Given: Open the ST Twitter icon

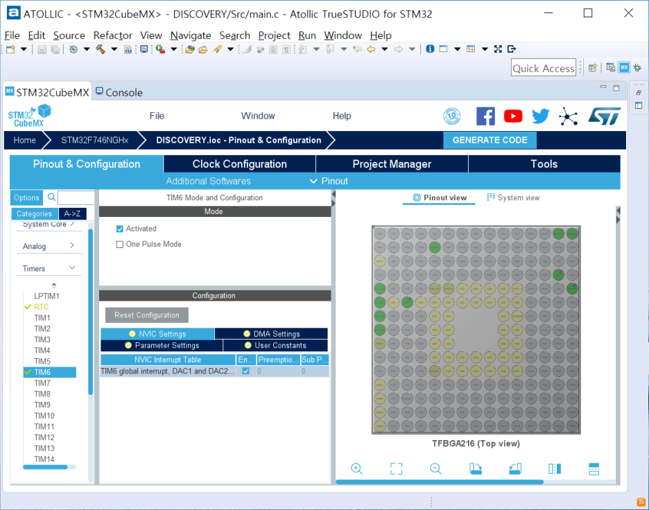Looking at the screenshot, I should point(541,116).
